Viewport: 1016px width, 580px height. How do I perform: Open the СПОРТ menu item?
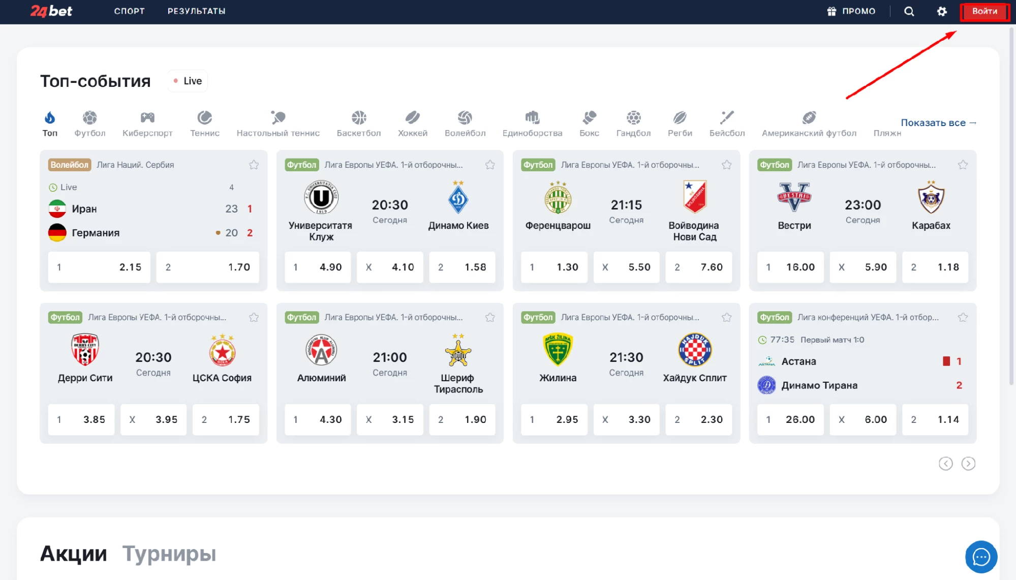pos(129,11)
